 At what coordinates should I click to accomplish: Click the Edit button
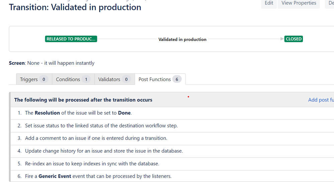pyautogui.click(x=269, y=3)
